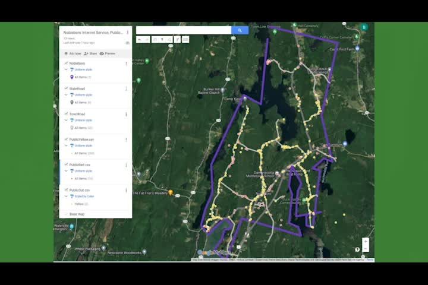Open Uniform style for PublicRed.csv layer
Viewport: 428px width, 285px height.
point(81,171)
